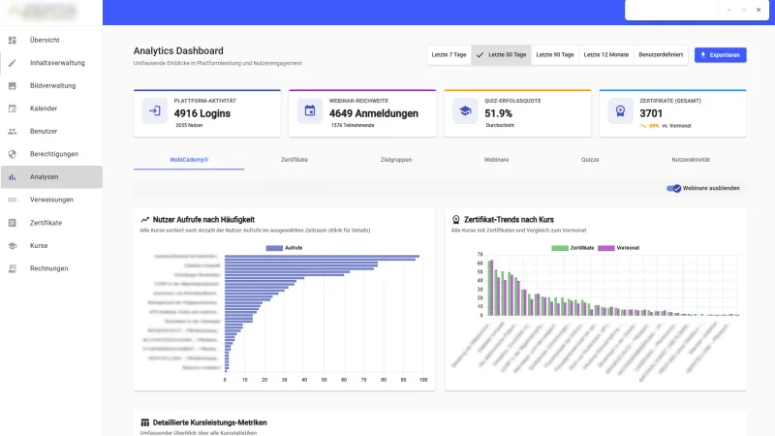Toggle the Vormonat legend series in chart
The image size is (775, 436).
(x=619, y=248)
